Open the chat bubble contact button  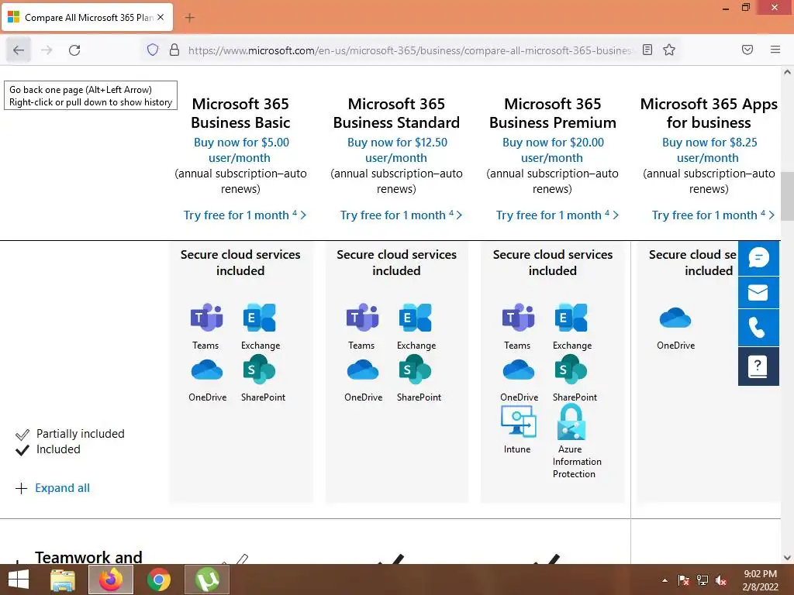tap(758, 258)
